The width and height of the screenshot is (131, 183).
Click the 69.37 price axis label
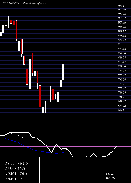click(122, 101)
